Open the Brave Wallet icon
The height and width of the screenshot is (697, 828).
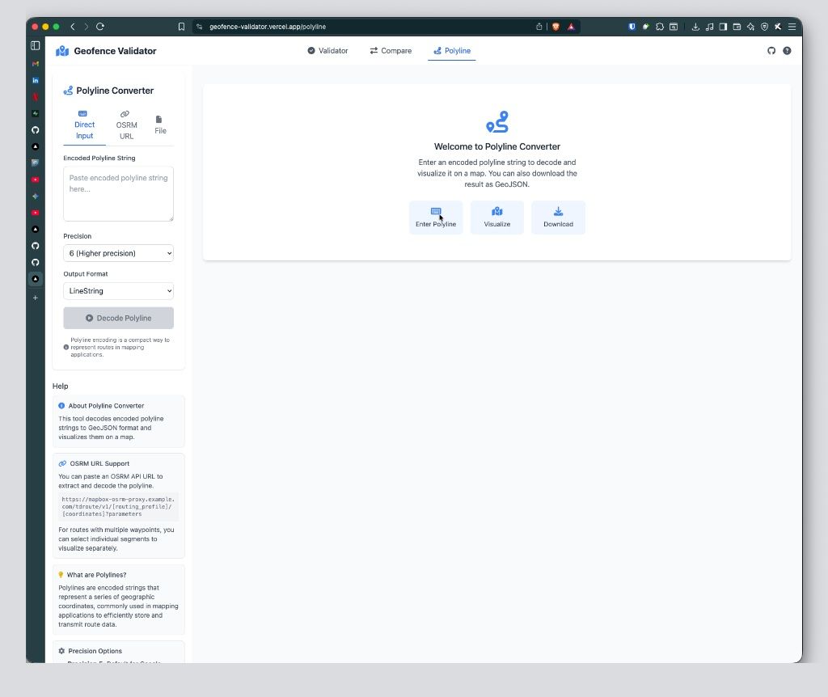(x=737, y=27)
